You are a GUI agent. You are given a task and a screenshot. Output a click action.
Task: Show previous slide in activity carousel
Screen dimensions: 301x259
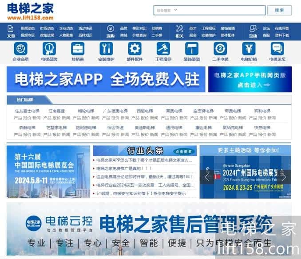coord(206,177)
